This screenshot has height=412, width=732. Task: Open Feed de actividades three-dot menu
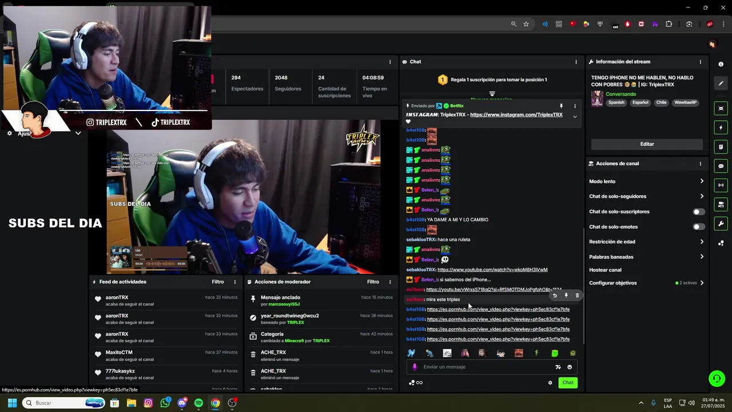pyautogui.click(x=234, y=282)
